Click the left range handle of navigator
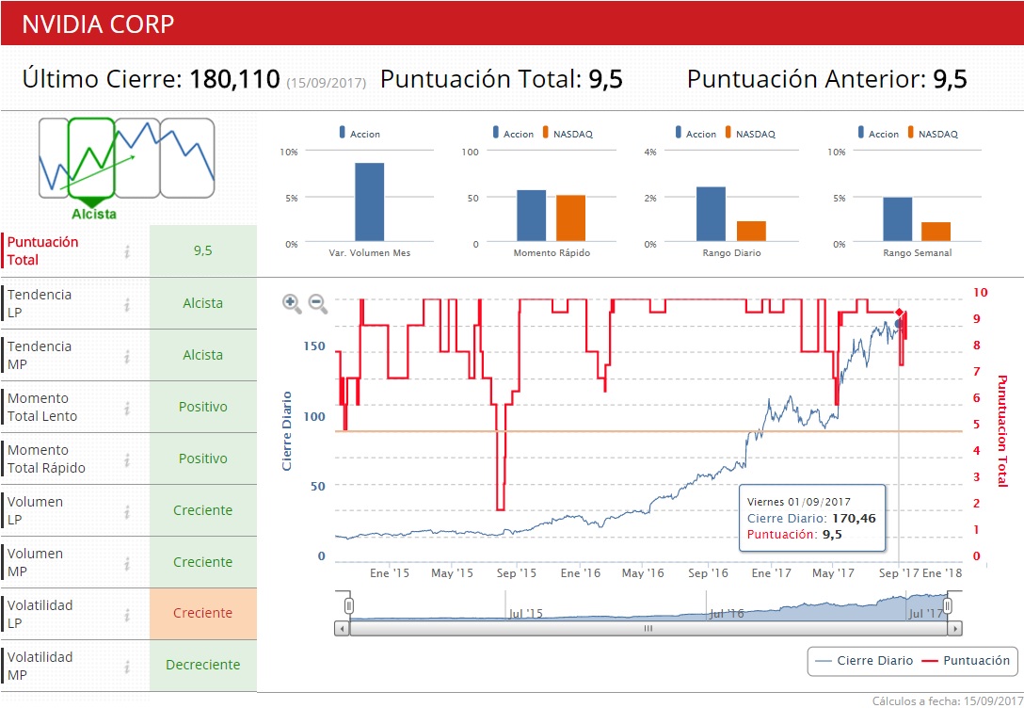This screenshot has width=1024, height=708. [349, 605]
